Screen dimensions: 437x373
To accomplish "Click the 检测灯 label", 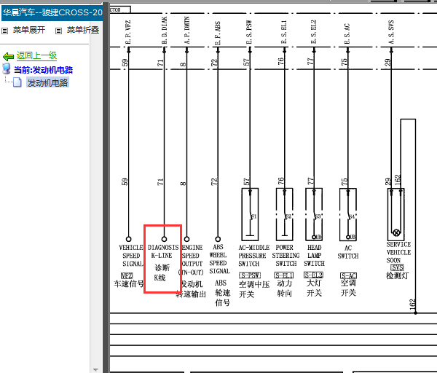I will pyautogui.click(x=398, y=275).
